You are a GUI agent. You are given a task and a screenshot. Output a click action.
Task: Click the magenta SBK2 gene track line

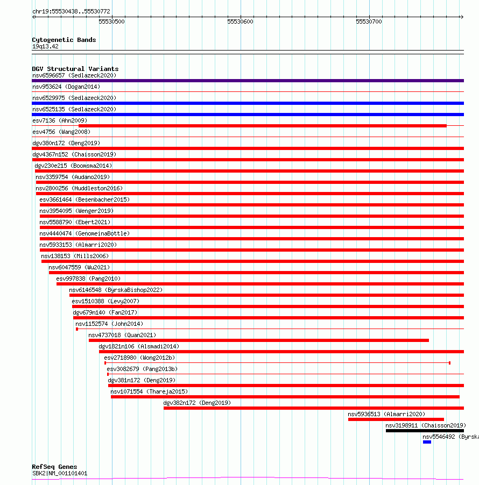coord(248,478)
